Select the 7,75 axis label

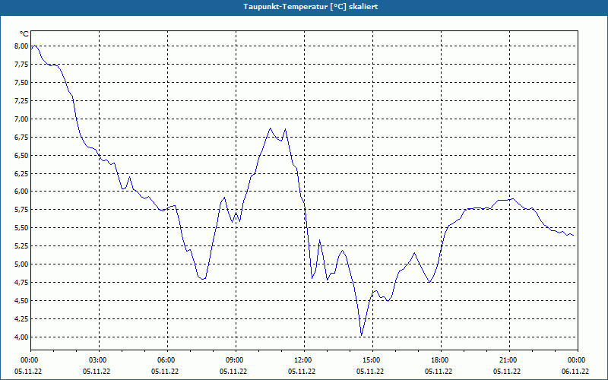(x=21, y=65)
